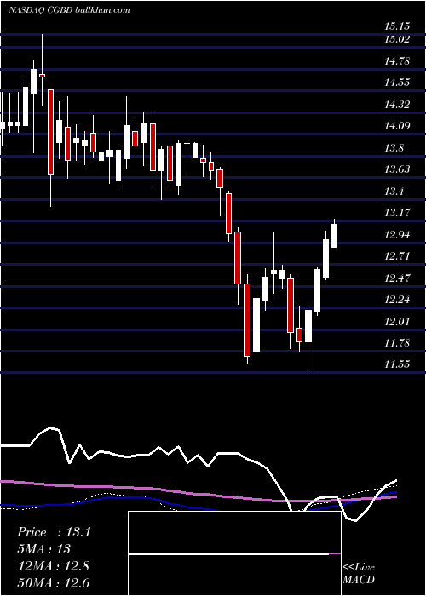Image resolution: width=426 pixels, height=596 pixels.
Task: Click the 50MA : 12.6 readout
Action: 53,582
